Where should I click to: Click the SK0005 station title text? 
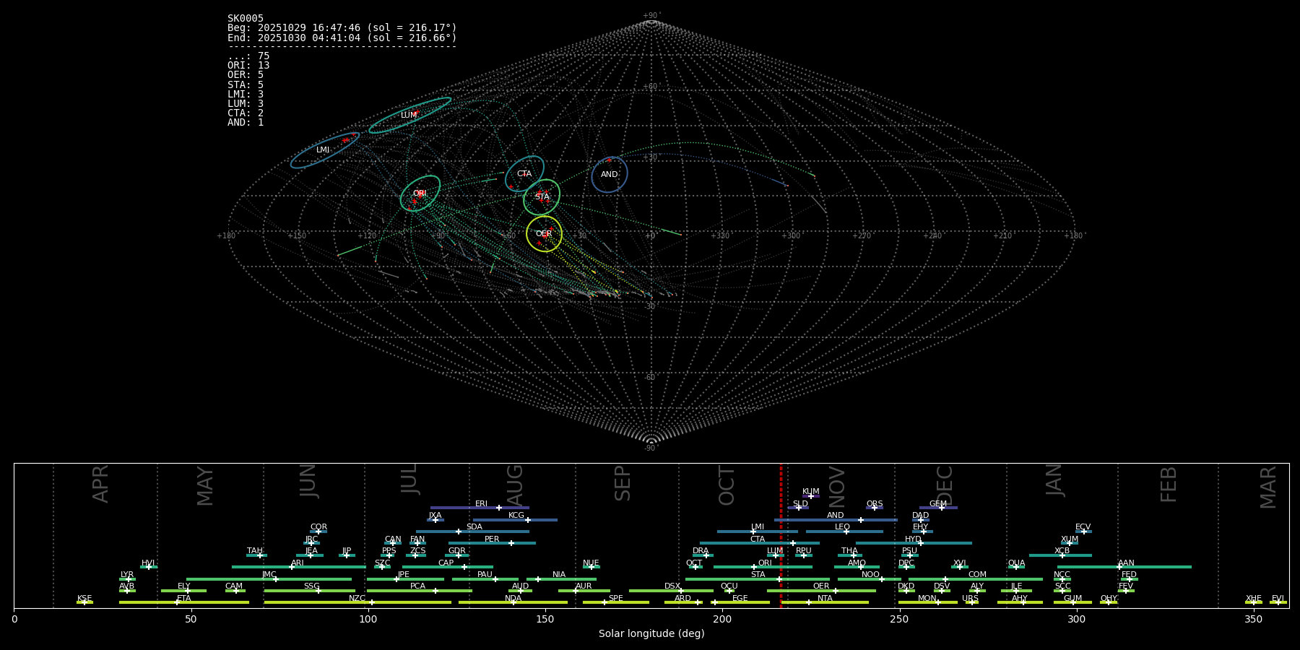point(246,19)
